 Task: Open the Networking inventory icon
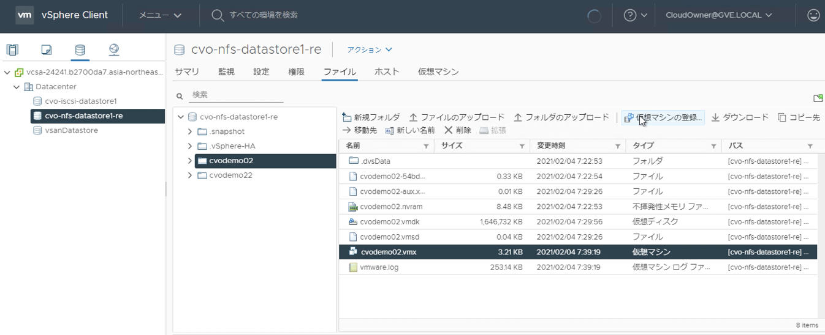point(113,50)
